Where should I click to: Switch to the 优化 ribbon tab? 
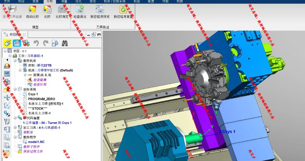point(79,1)
